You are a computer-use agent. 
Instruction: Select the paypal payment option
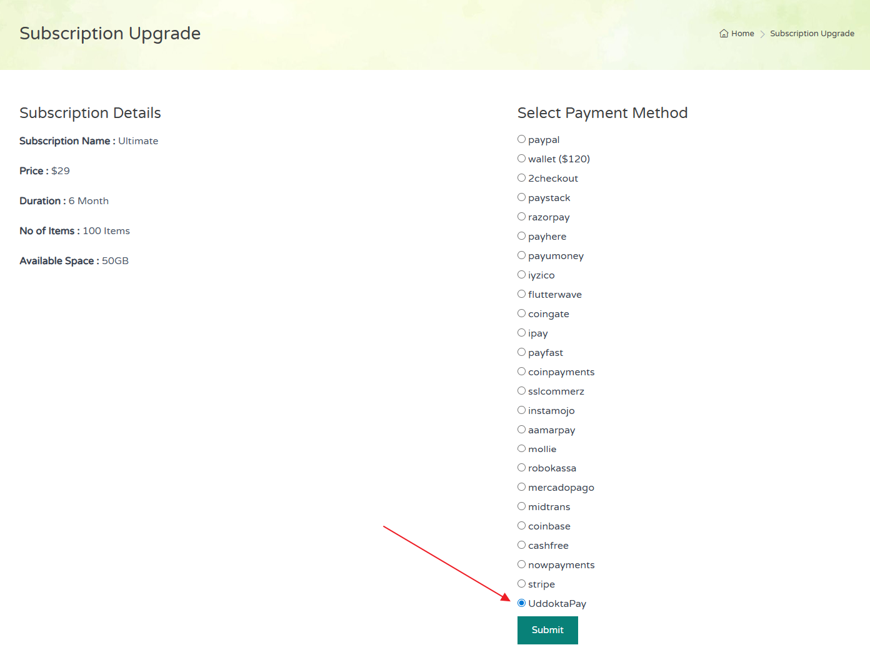(x=521, y=139)
